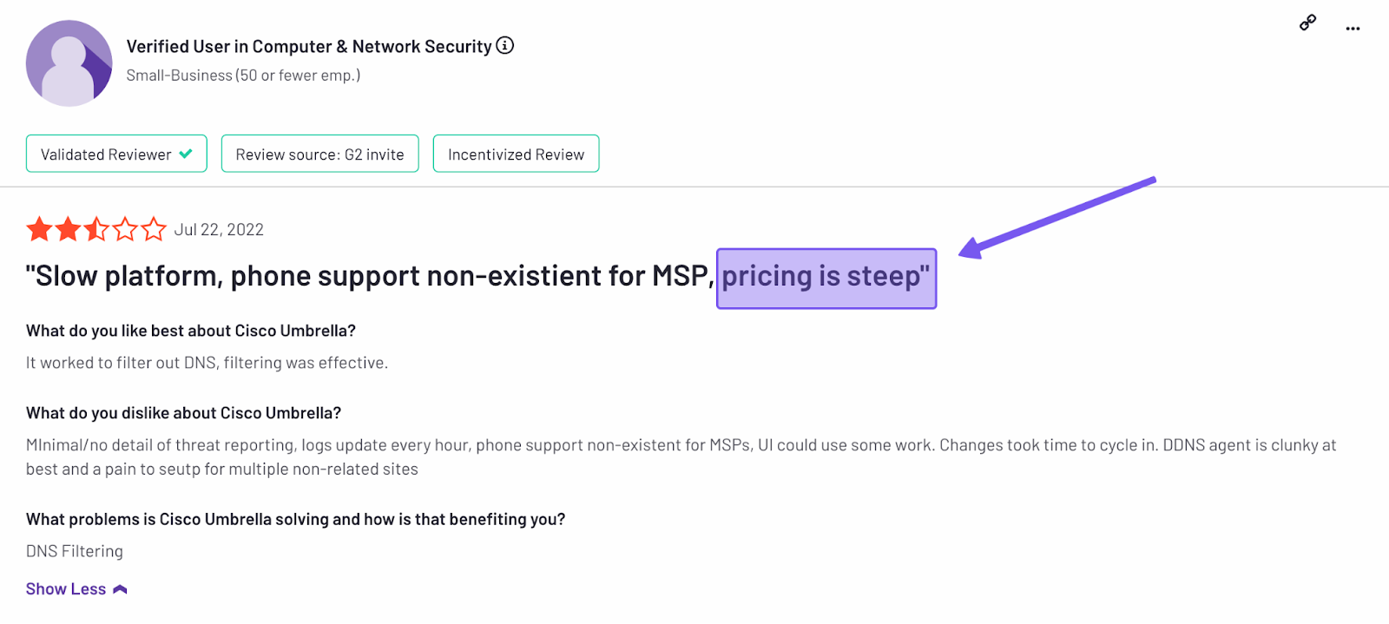Click the Small-Business company size text
1389x624 pixels.
243,76
